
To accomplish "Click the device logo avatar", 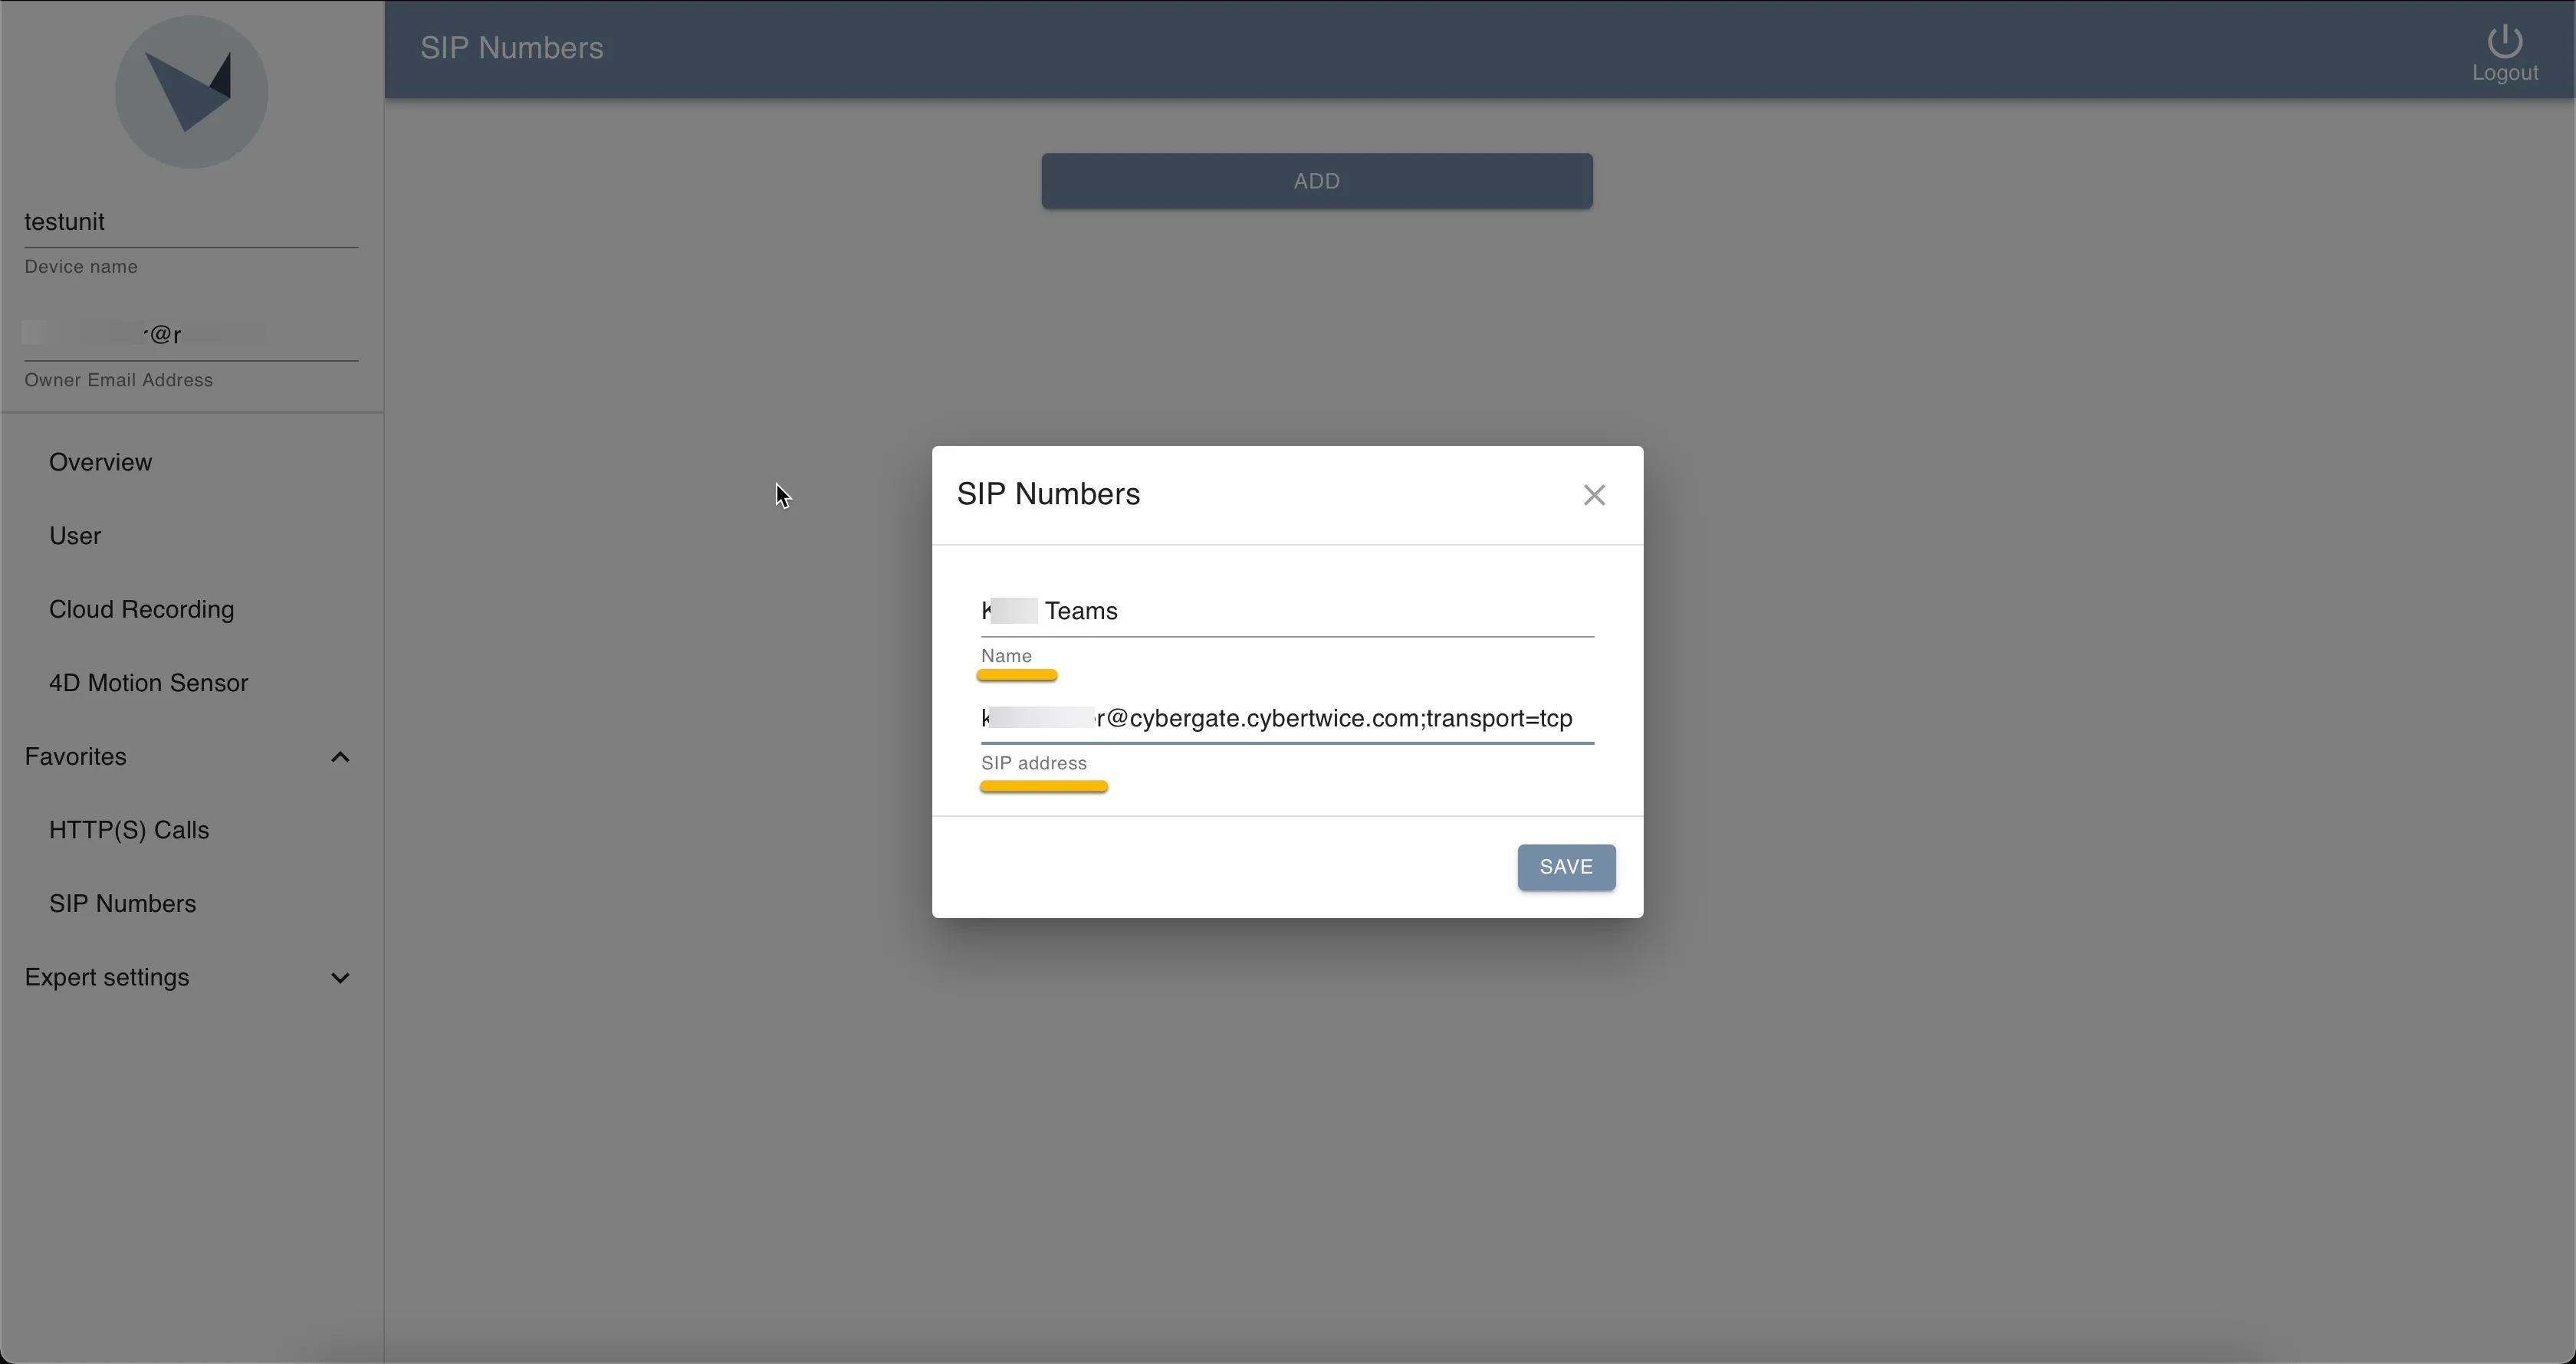I will pyautogui.click(x=191, y=92).
